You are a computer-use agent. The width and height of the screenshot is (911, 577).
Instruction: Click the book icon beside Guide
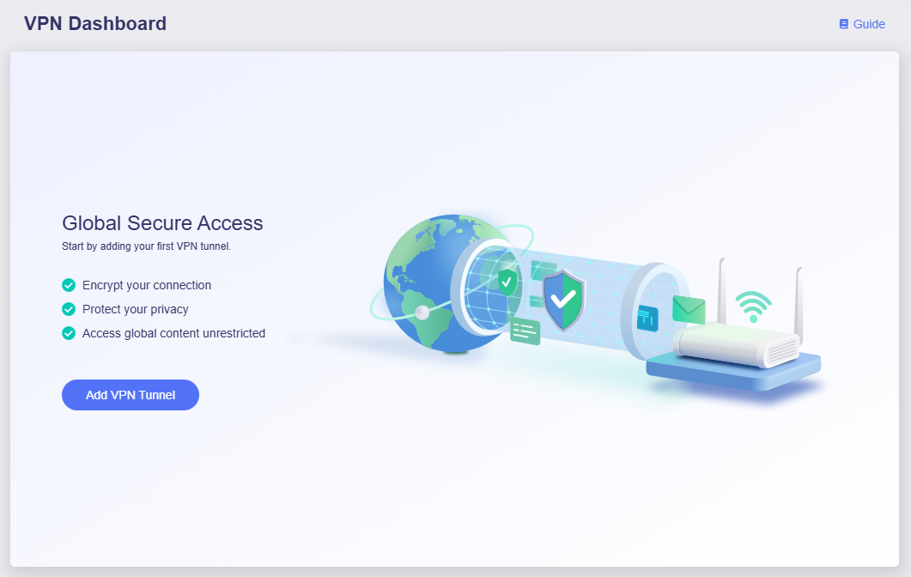pyautogui.click(x=844, y=24)
